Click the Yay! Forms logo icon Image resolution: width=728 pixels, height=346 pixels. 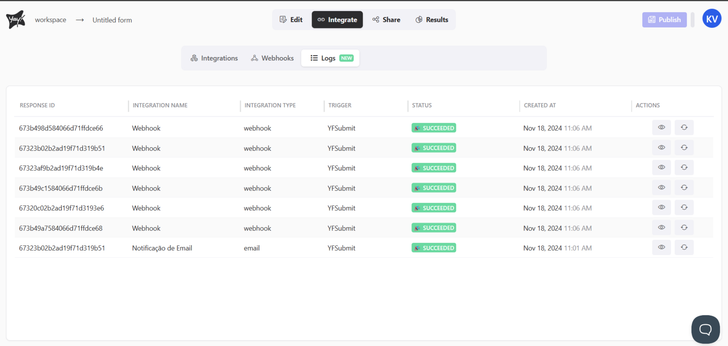click(15, 20)
